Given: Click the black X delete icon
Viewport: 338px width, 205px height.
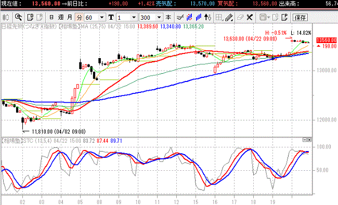Looking at the screenshot, I should (x=250, y=17).
